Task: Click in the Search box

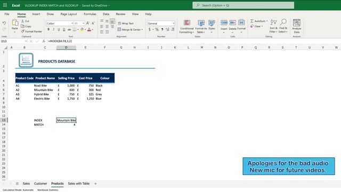Action: 243,5
